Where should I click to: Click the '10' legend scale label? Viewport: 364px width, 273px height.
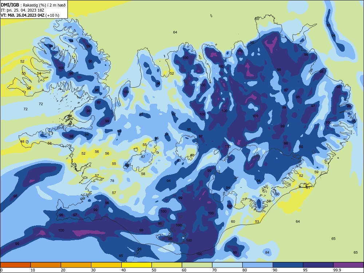tap(33, 270)
